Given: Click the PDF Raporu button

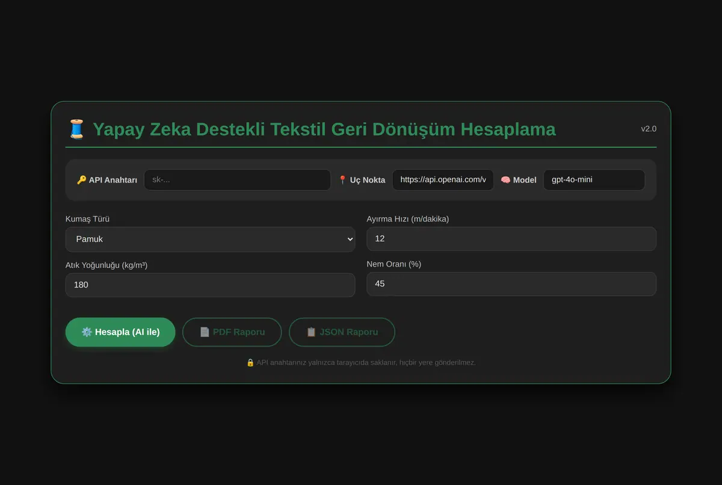Looking at the screenshot, I should tap(232, 332).
